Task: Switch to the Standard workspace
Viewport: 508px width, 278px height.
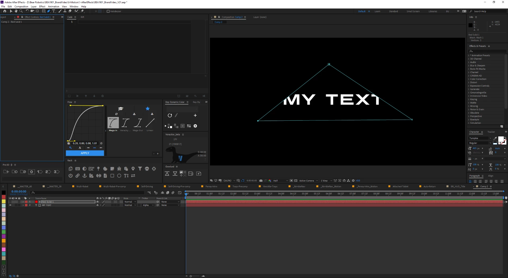Action: coord(393,11)
